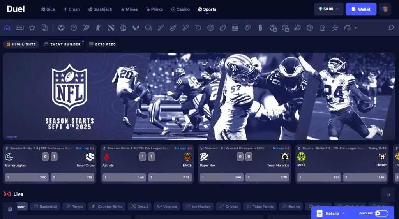Viewport: 399px width, 219px height.
Task: Click the Wallet button
Action: (x=361, y=9)
